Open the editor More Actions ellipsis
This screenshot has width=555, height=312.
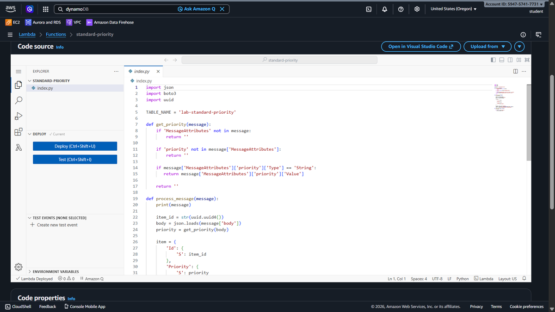coord(524,72)
